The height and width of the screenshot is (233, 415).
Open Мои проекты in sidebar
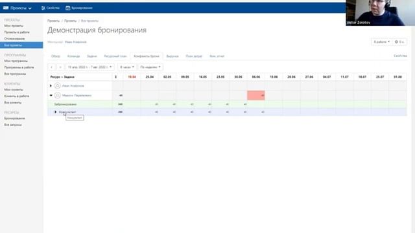tap(14, 26)
